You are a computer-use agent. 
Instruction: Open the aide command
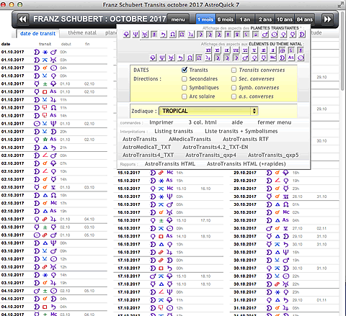pyautogui.click(x=237, y=122)
